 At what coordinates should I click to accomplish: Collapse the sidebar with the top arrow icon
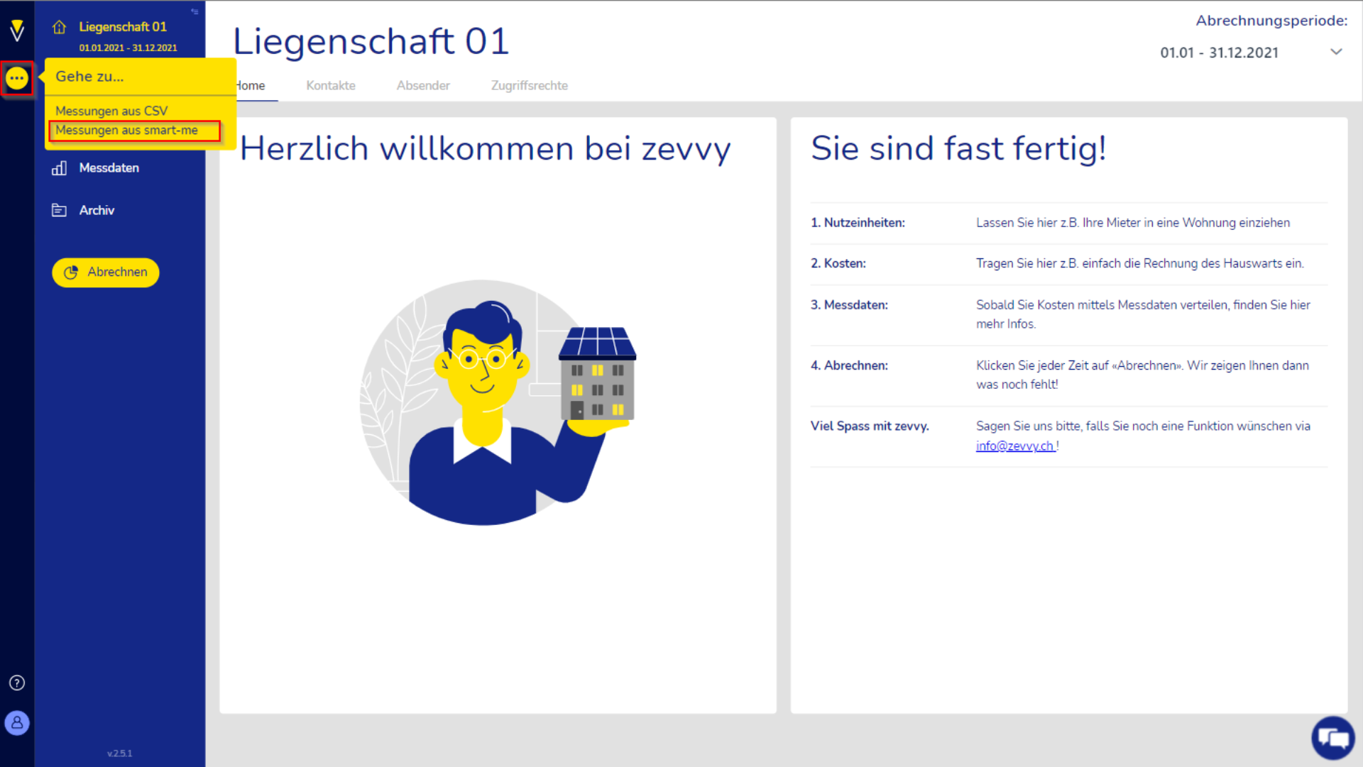point(195,11)
